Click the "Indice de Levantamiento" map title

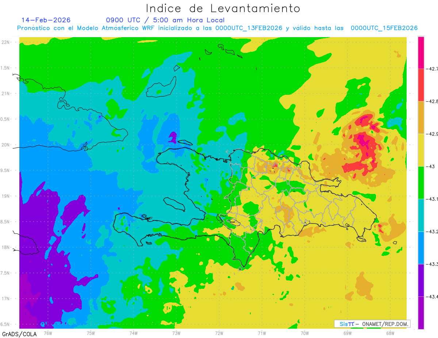coord(223,8)
